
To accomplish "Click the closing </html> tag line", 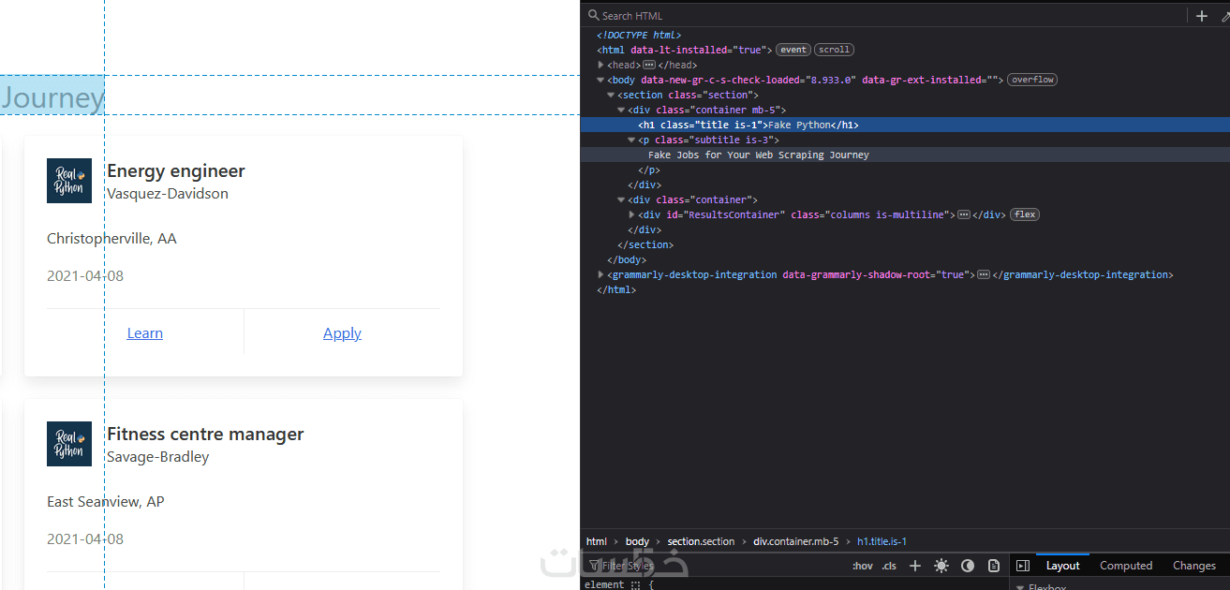I will point(616,289).
